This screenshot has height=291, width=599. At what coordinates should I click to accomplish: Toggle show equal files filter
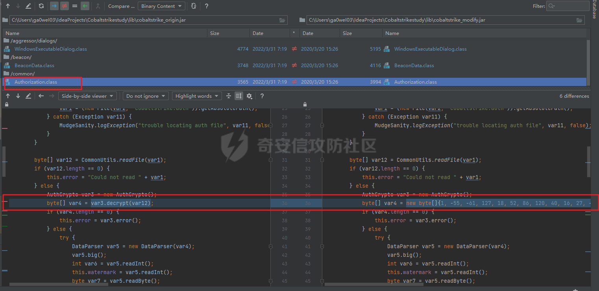[x=75, y=6]
